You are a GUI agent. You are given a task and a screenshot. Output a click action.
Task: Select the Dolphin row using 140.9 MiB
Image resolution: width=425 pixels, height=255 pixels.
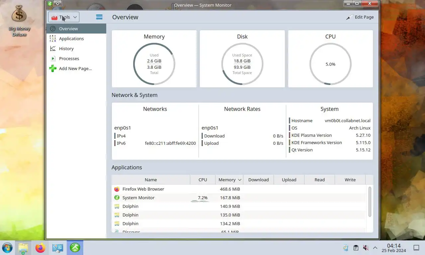pyautogui.click(x=239, y=206)
